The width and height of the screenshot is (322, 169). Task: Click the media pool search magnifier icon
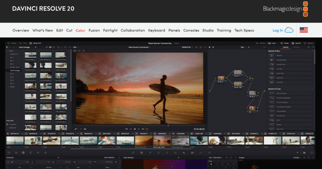(58, 47)
